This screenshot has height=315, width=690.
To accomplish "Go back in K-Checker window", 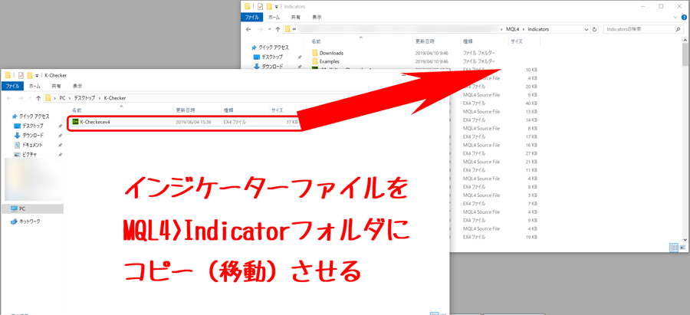I will coord(9,98).
